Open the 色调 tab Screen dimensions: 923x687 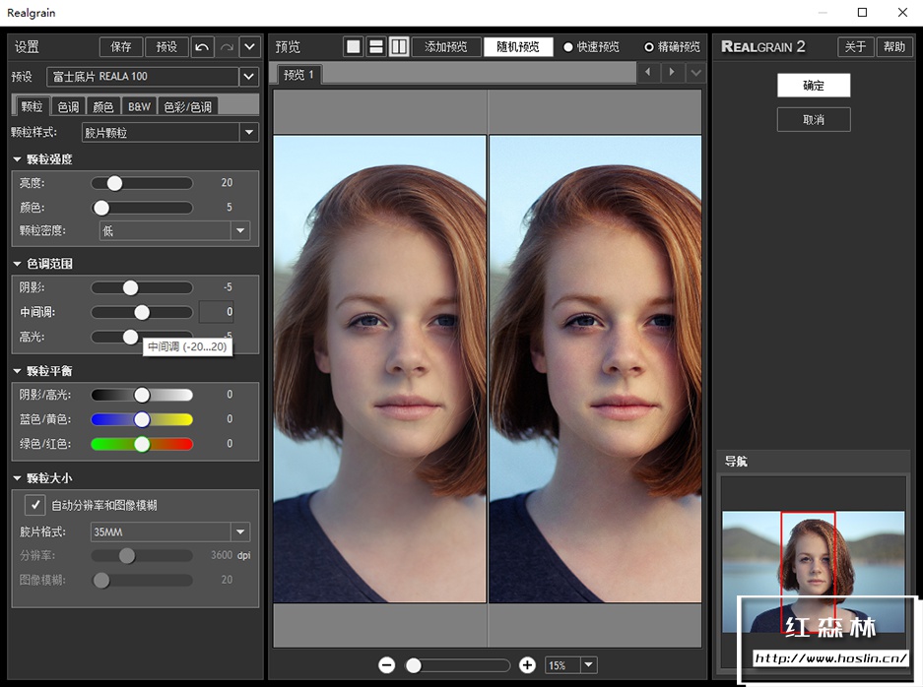click(68, 106)
